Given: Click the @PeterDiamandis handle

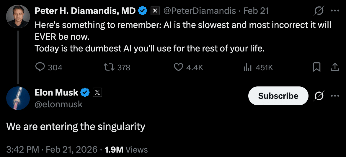Looking at the screenshot, I should tap(199, 11).
